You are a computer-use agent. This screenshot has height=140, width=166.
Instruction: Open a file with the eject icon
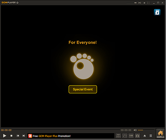pos(145,136)
